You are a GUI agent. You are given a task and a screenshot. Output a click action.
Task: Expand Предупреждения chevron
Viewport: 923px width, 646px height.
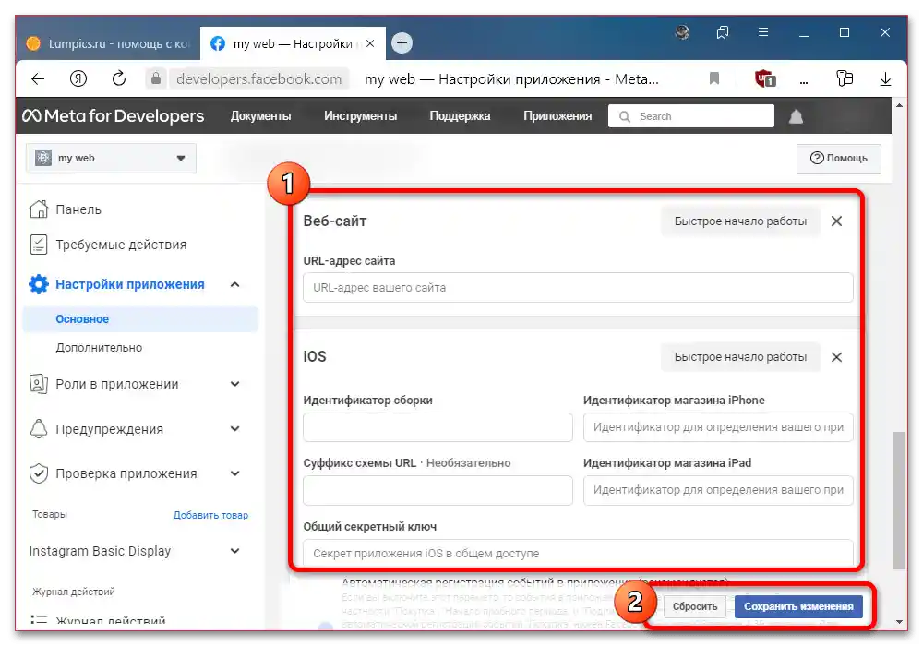coord(234,428)
